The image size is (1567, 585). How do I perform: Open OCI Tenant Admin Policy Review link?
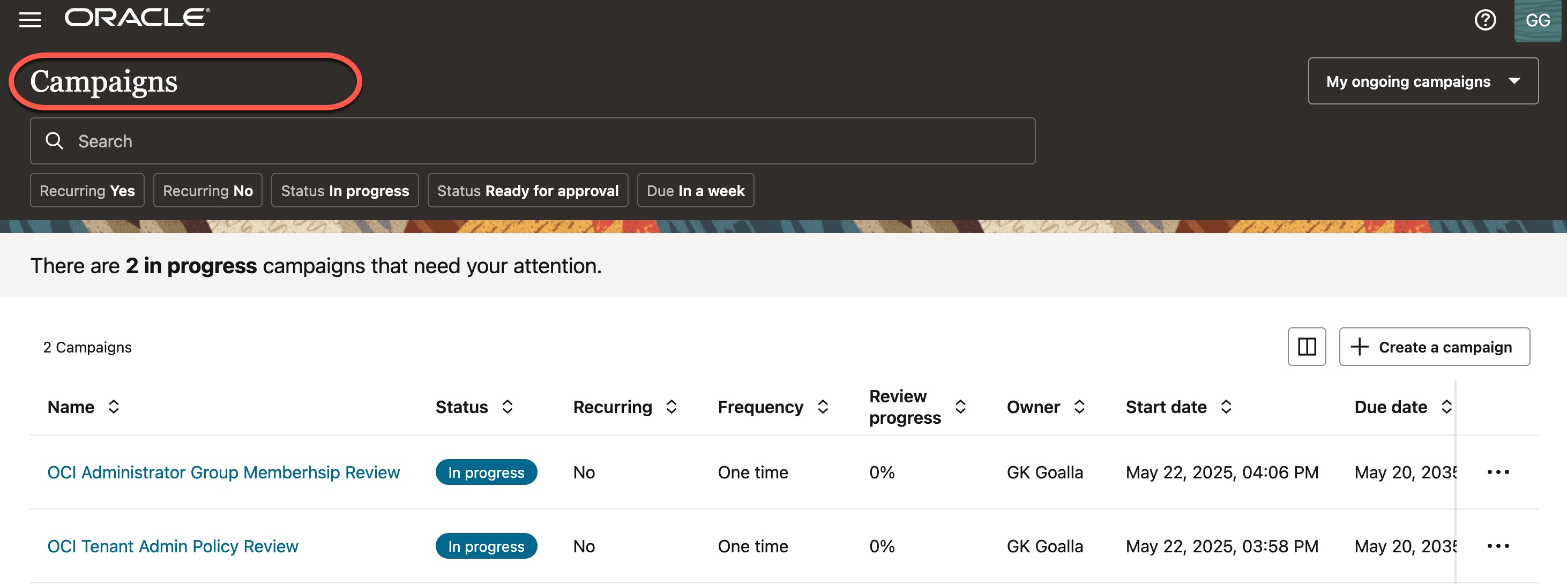point(173,546)
